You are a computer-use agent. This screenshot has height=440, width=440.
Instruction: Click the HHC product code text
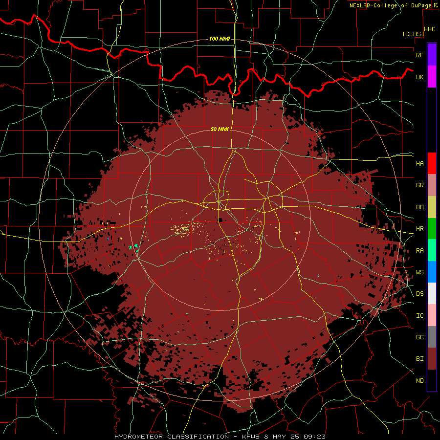point(430,29)
